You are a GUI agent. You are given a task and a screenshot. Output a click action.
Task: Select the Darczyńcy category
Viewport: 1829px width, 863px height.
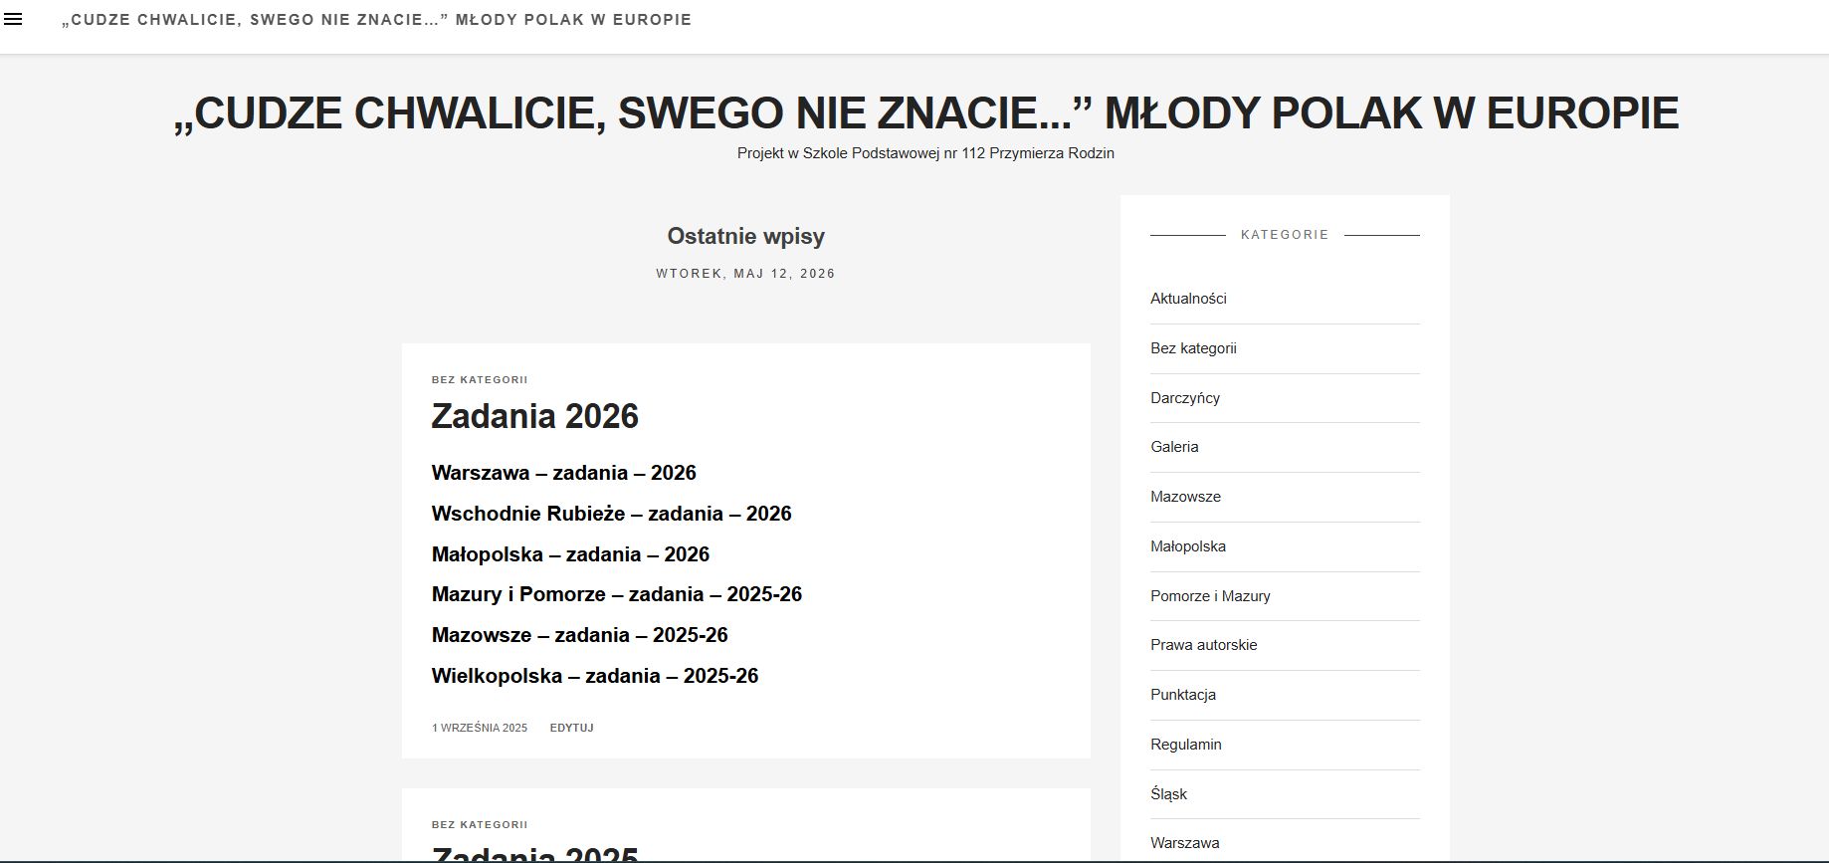pos(1184,398)
